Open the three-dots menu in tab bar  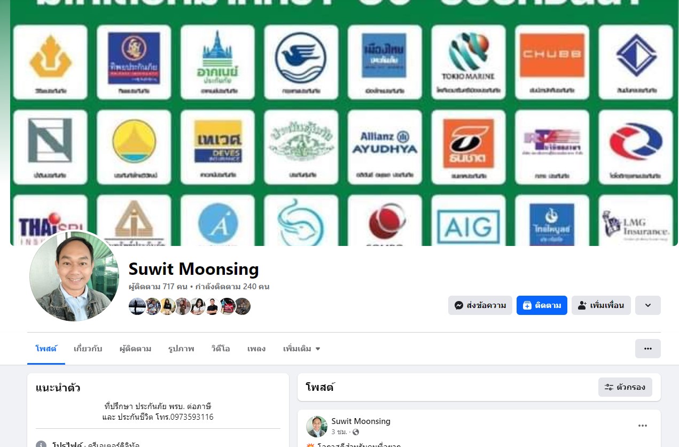(648, 349)
